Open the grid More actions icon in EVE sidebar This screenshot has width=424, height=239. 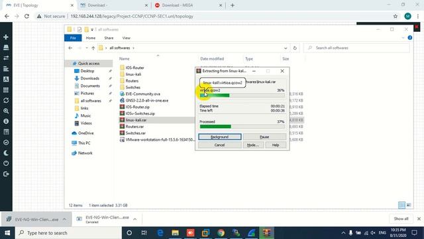pyautogui.click(x=6, y=90)
